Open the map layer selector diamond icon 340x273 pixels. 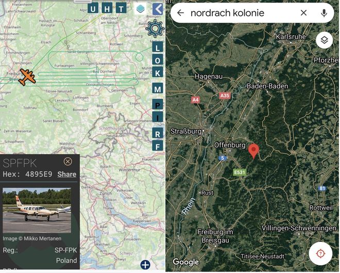click(140, 9)
